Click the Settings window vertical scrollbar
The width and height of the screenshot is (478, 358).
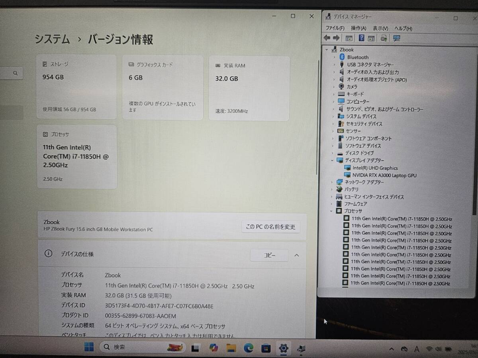[x=317, y=117]
